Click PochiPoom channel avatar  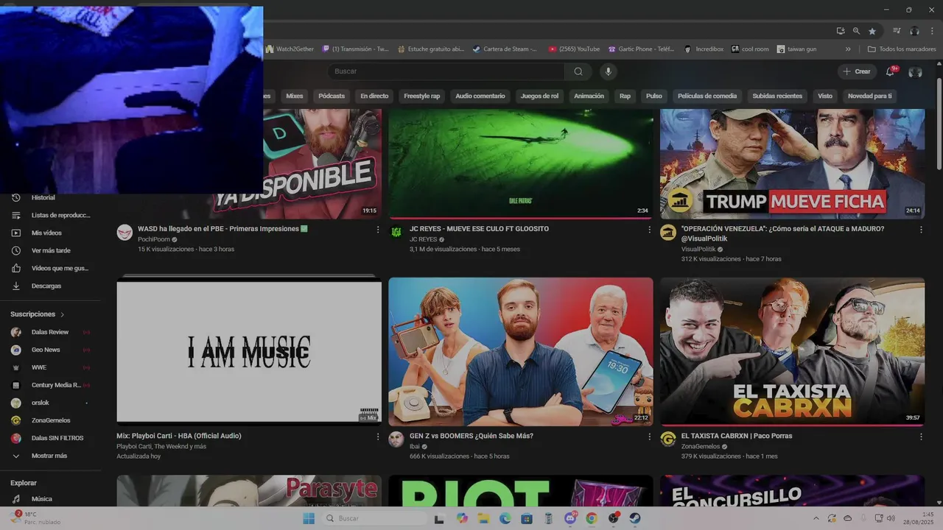pyautogui.click(x=125, y=233)
